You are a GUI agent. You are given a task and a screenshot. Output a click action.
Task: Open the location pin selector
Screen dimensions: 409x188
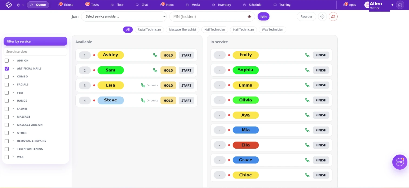coord(20,5)
